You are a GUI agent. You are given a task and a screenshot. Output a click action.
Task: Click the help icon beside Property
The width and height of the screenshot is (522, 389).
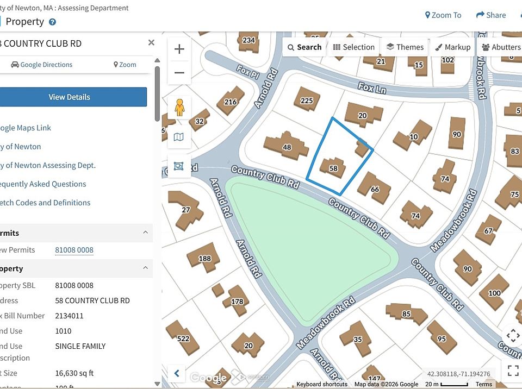coord(53,22)
